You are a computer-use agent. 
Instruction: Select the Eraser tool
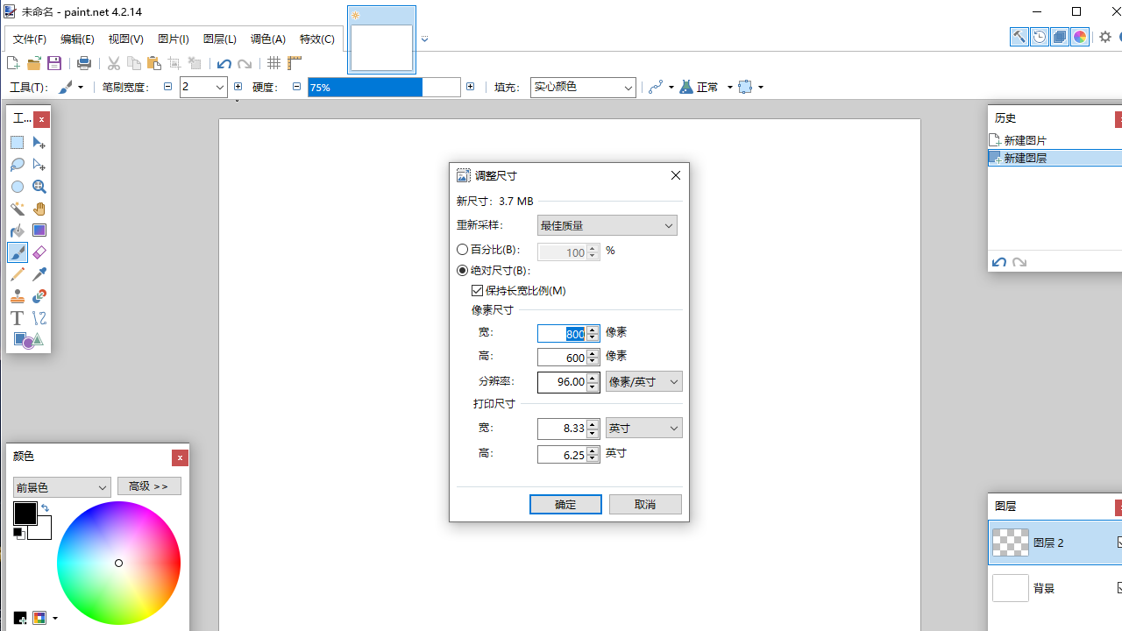tap(39, 252)
